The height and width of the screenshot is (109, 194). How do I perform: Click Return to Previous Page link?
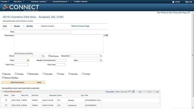pyautogui.click(x=80, y=26)
